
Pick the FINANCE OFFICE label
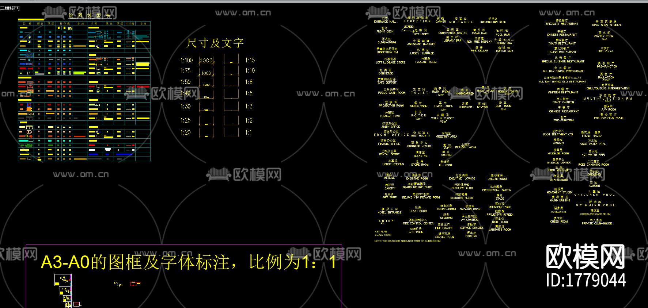pyautogui.click(x=389, y=144)
